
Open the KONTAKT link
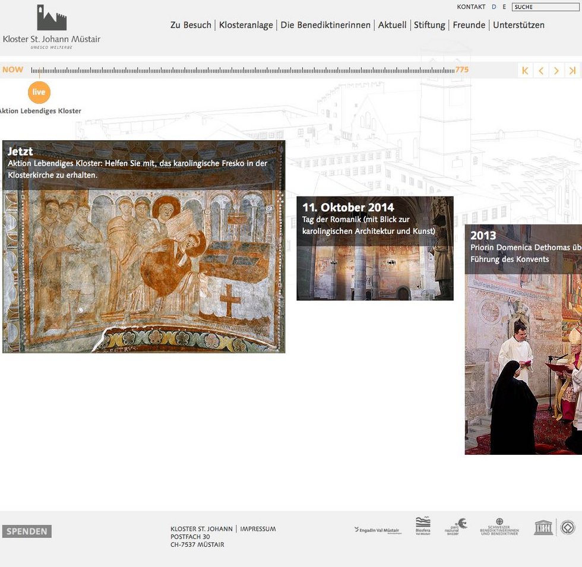(471, 7)
